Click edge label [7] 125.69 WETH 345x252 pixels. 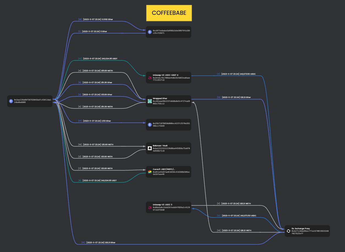pos(95,168)
